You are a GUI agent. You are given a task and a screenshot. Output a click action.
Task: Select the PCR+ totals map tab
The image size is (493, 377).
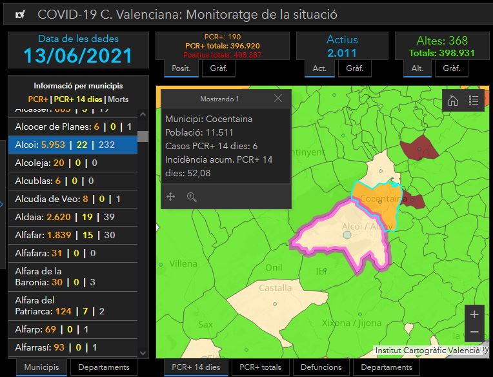pos(260,367)
